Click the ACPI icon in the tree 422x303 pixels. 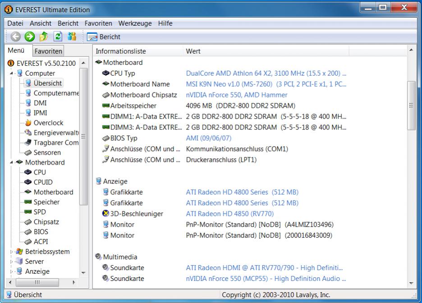[x=28, y=242]
